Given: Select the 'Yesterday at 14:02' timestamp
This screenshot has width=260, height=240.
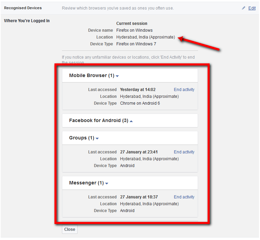Looking at the screenshot, I should coord(138,90).
